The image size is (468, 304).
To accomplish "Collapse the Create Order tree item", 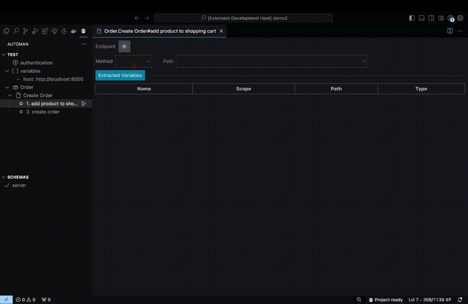I will click(10, 95).
